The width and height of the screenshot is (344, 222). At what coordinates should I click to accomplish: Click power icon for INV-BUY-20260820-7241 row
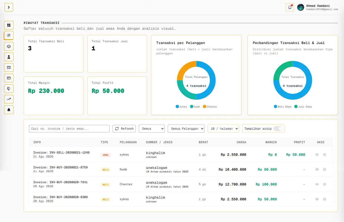coord(325,184)
